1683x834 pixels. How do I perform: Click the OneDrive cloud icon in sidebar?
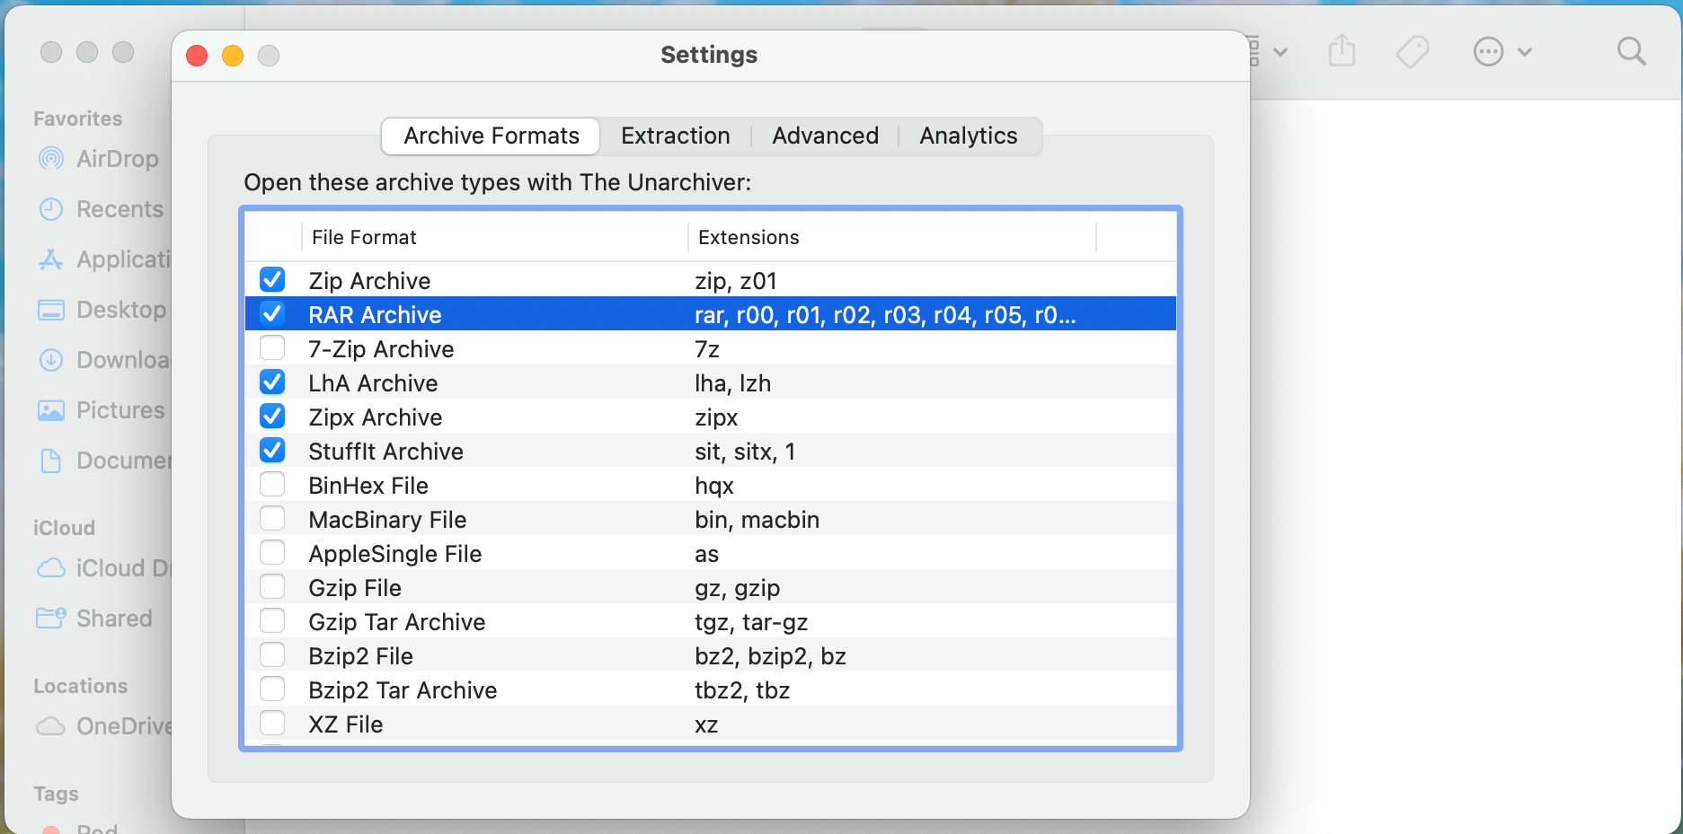click(51, 726)
